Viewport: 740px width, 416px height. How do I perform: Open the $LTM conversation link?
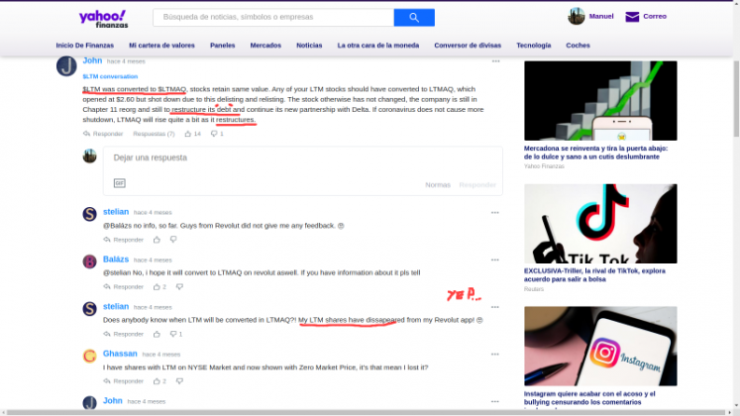coord(110,76)
